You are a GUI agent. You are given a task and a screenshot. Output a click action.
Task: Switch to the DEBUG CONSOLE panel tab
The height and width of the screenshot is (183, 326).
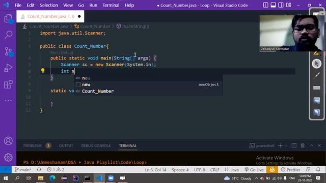(x=96, y=146)
